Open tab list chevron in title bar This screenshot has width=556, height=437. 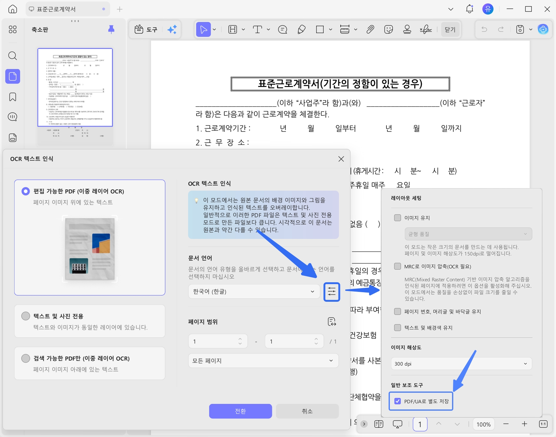click(x=451, y=9)
